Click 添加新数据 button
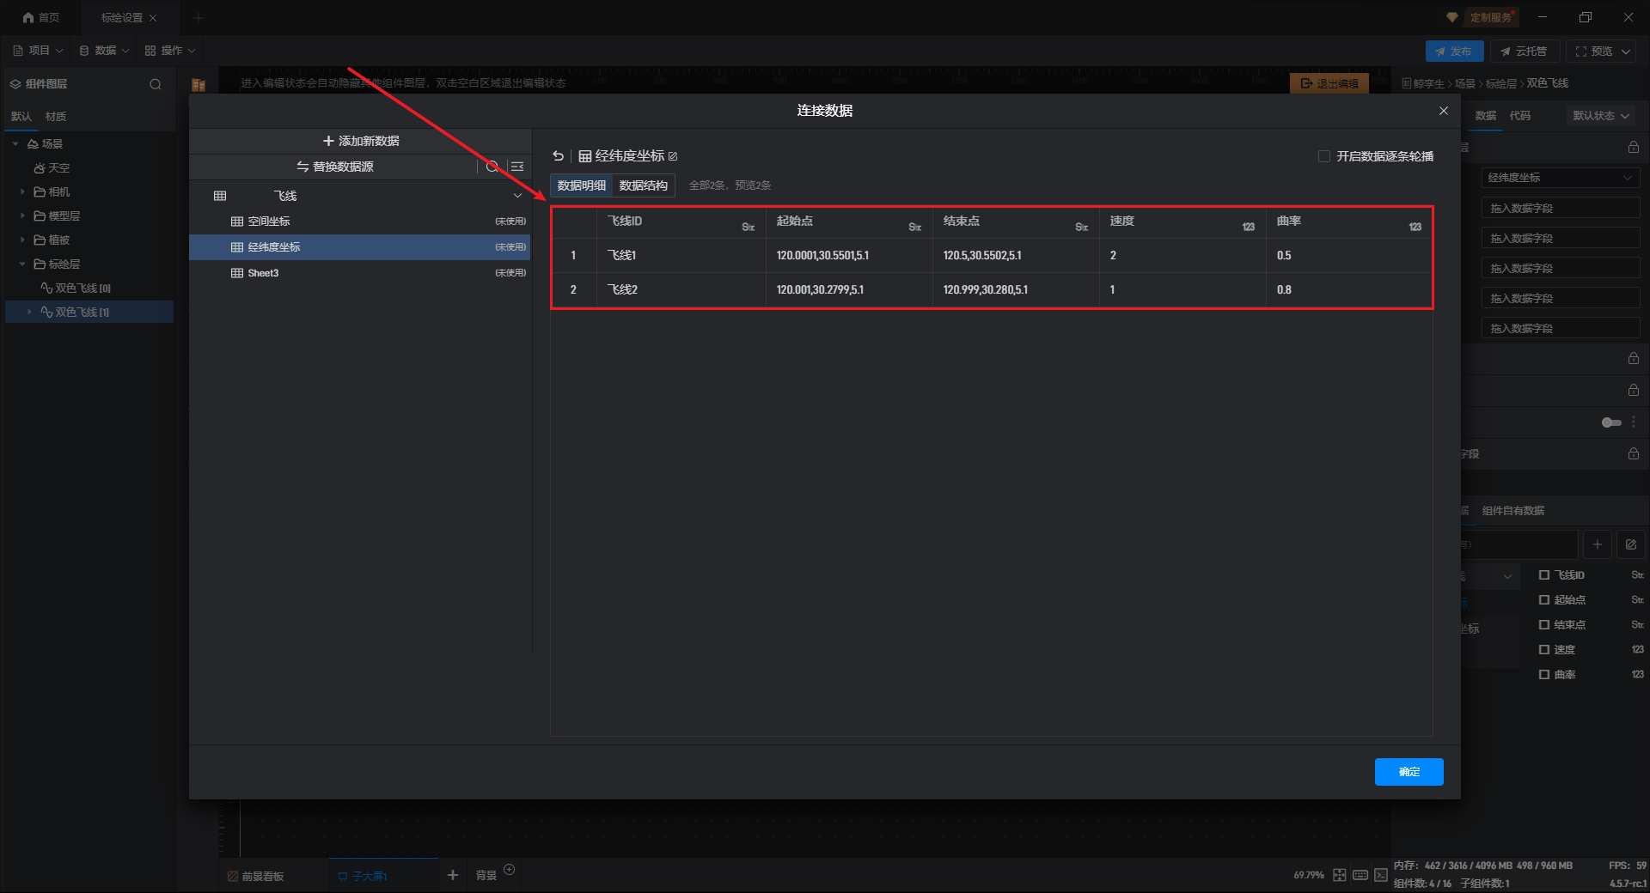 pos(361,141)
